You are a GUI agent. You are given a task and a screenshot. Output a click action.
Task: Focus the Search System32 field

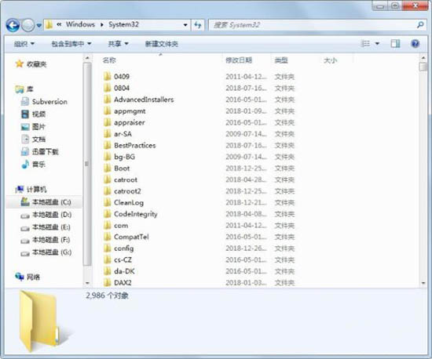click(313, 25)
